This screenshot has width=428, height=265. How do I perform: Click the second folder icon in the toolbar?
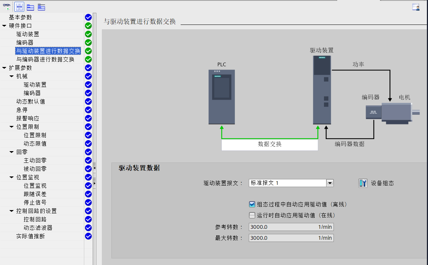(x=41, y=7)
